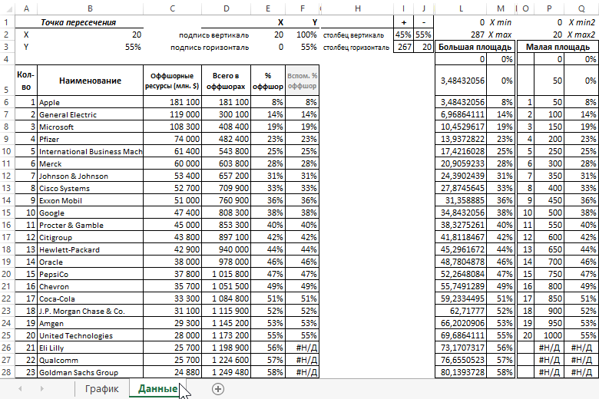Add a new sheet with plus button

click(218, 389)
